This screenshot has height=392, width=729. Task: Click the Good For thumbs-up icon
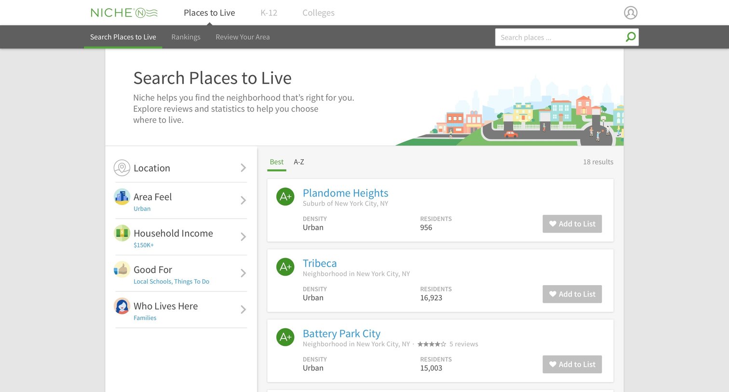click(x=122, y=270)
